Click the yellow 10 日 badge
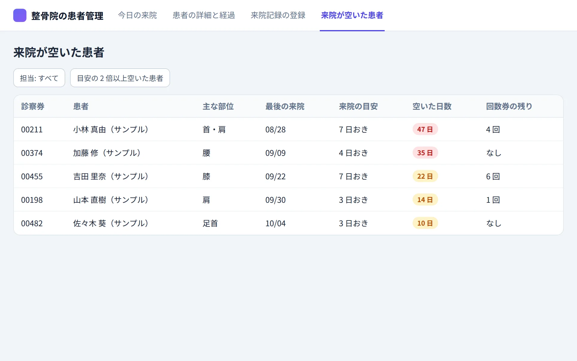 pyautogui.click(x=425, y=223)
